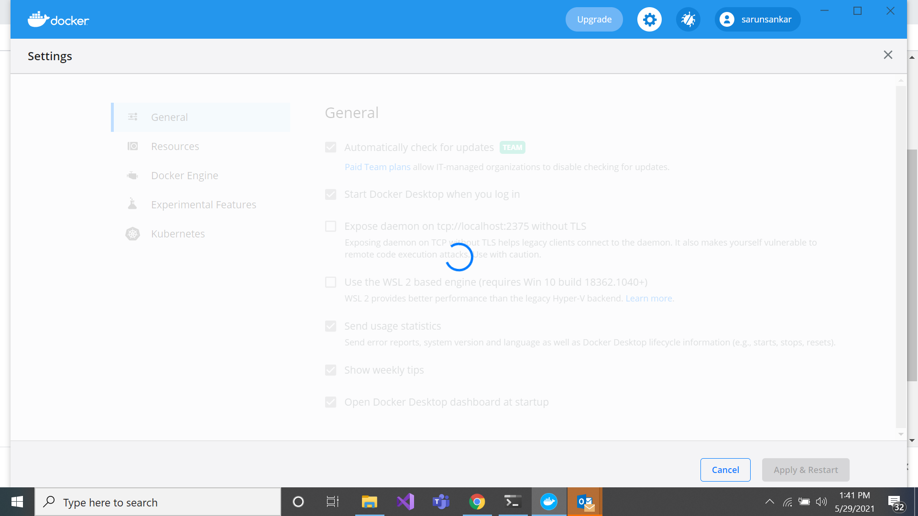Open the terminal from the taskbar

click(x=513, y=502)
